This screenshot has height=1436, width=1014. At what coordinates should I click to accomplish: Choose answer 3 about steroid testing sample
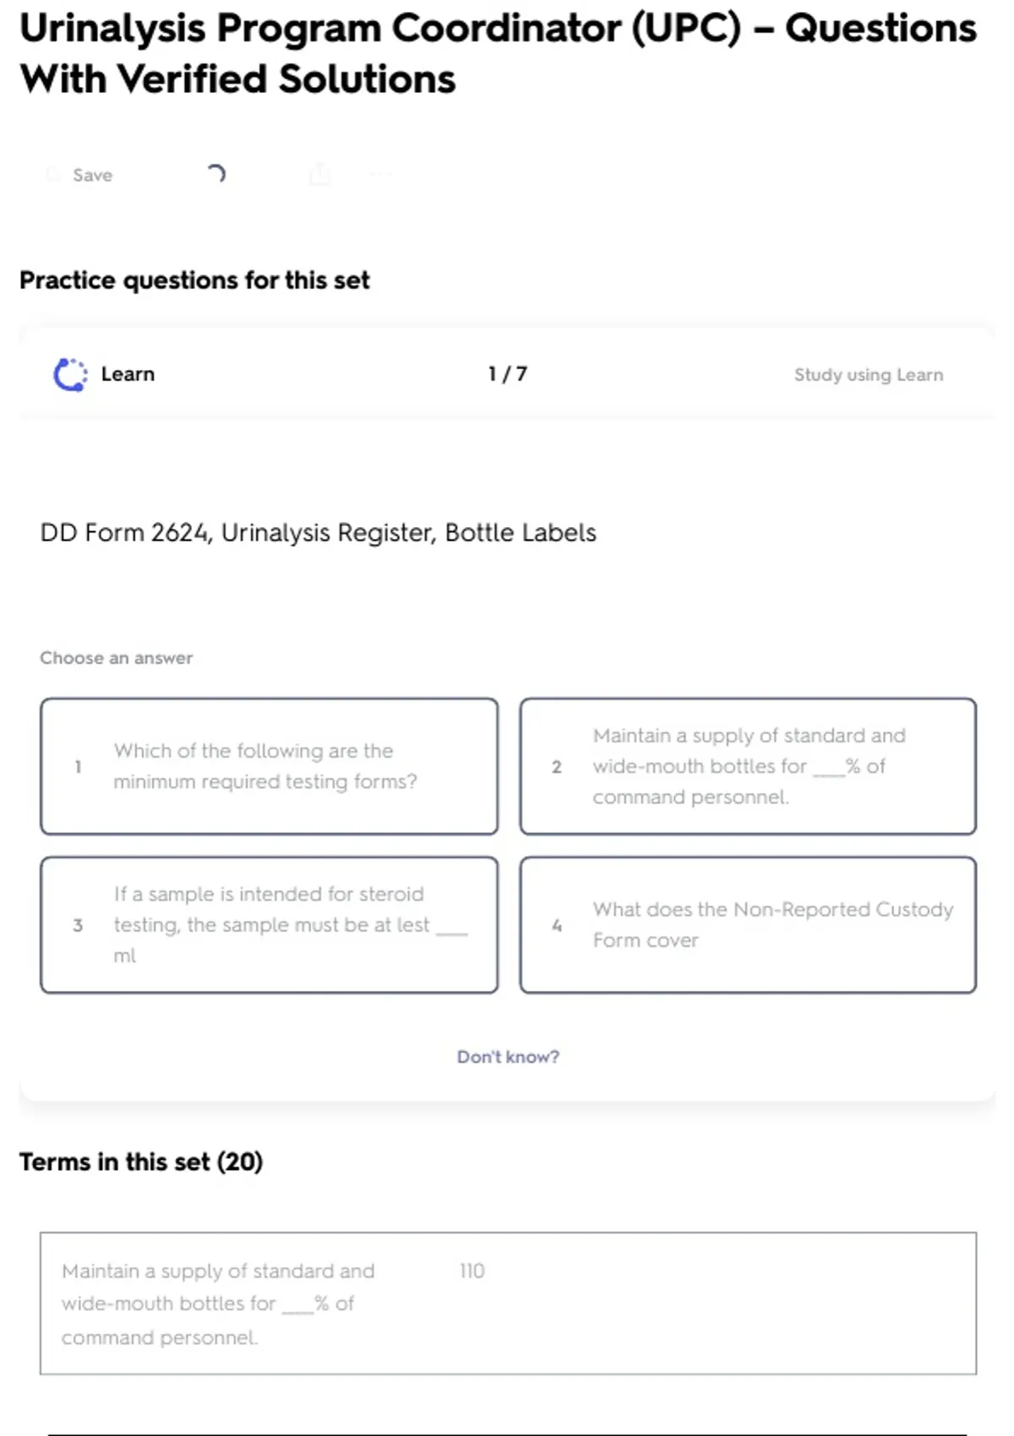coord(269,925)
